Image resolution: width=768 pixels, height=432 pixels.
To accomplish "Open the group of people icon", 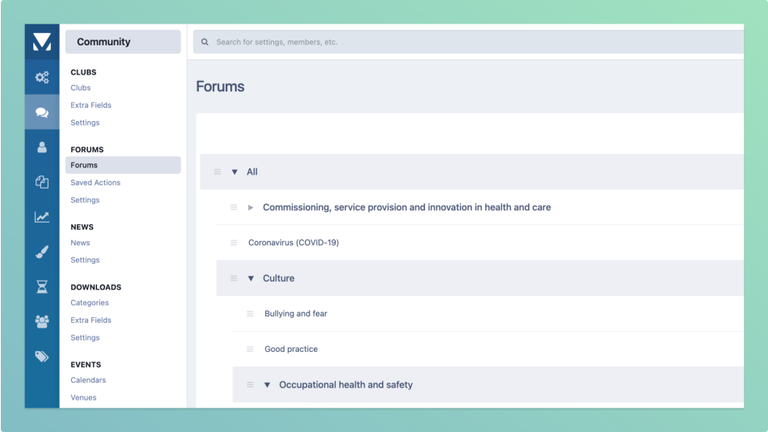I will 42,321.
